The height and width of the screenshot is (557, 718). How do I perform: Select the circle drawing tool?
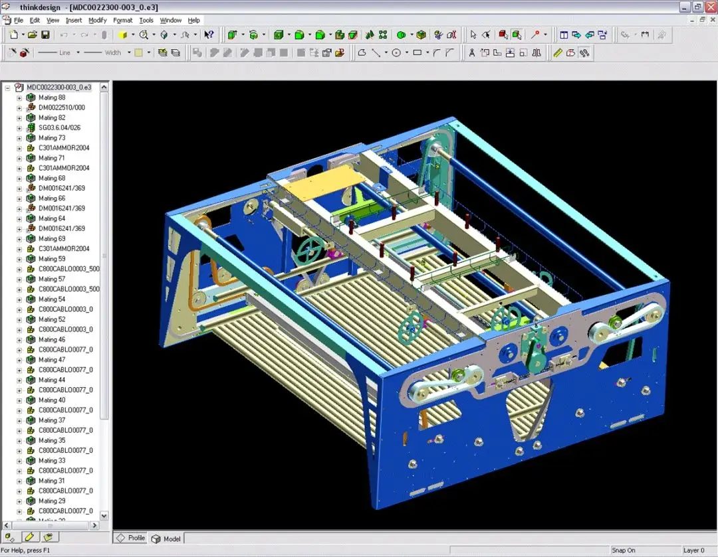396,53
